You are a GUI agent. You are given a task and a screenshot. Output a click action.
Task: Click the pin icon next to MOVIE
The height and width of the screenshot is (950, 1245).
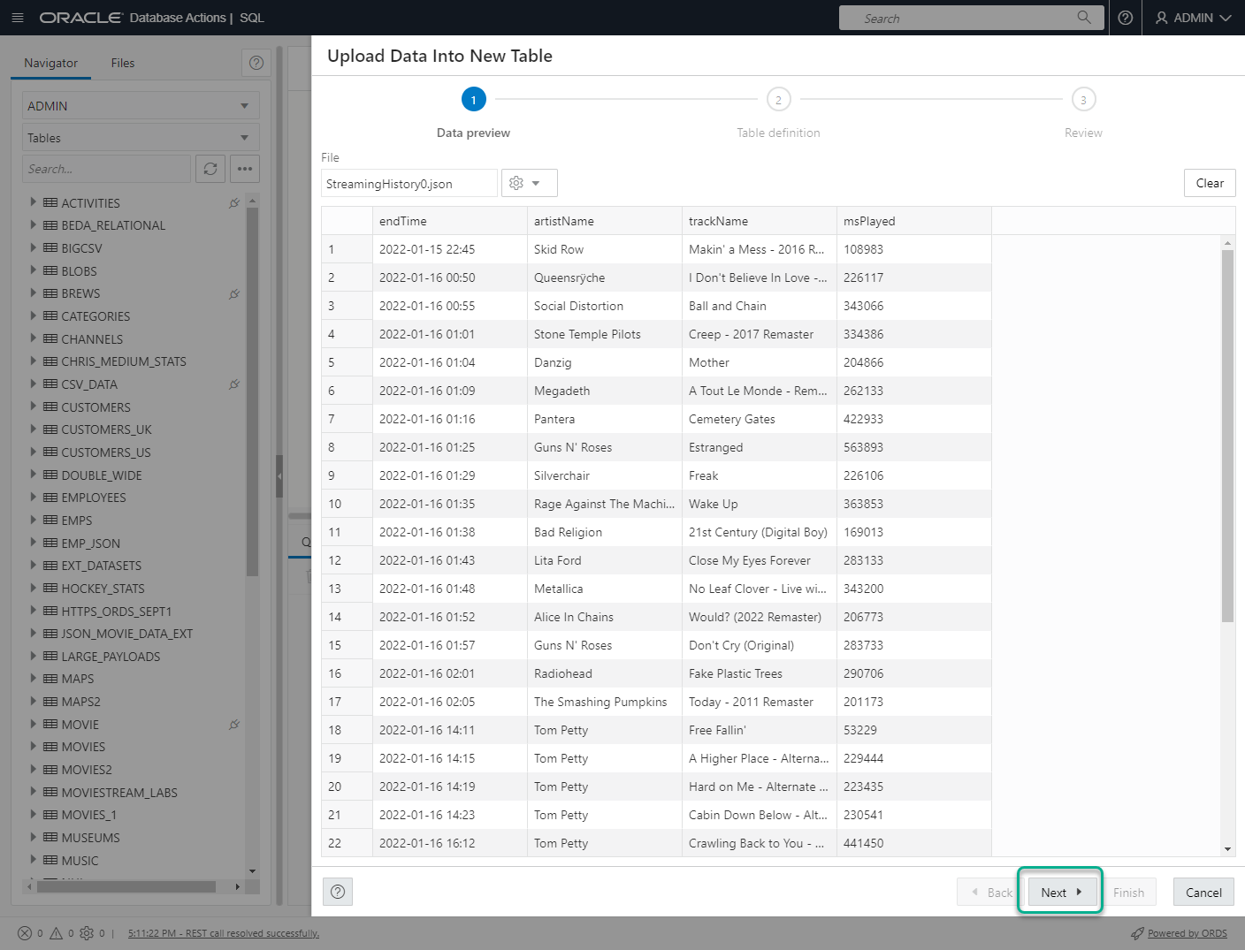pyautogui.click(x=234, y=724)
